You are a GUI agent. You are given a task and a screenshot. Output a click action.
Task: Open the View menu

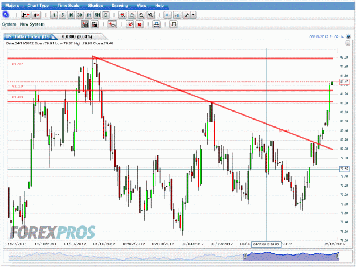(141, 6)
